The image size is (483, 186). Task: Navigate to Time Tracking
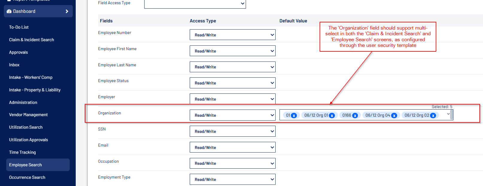tap(22, 152)
